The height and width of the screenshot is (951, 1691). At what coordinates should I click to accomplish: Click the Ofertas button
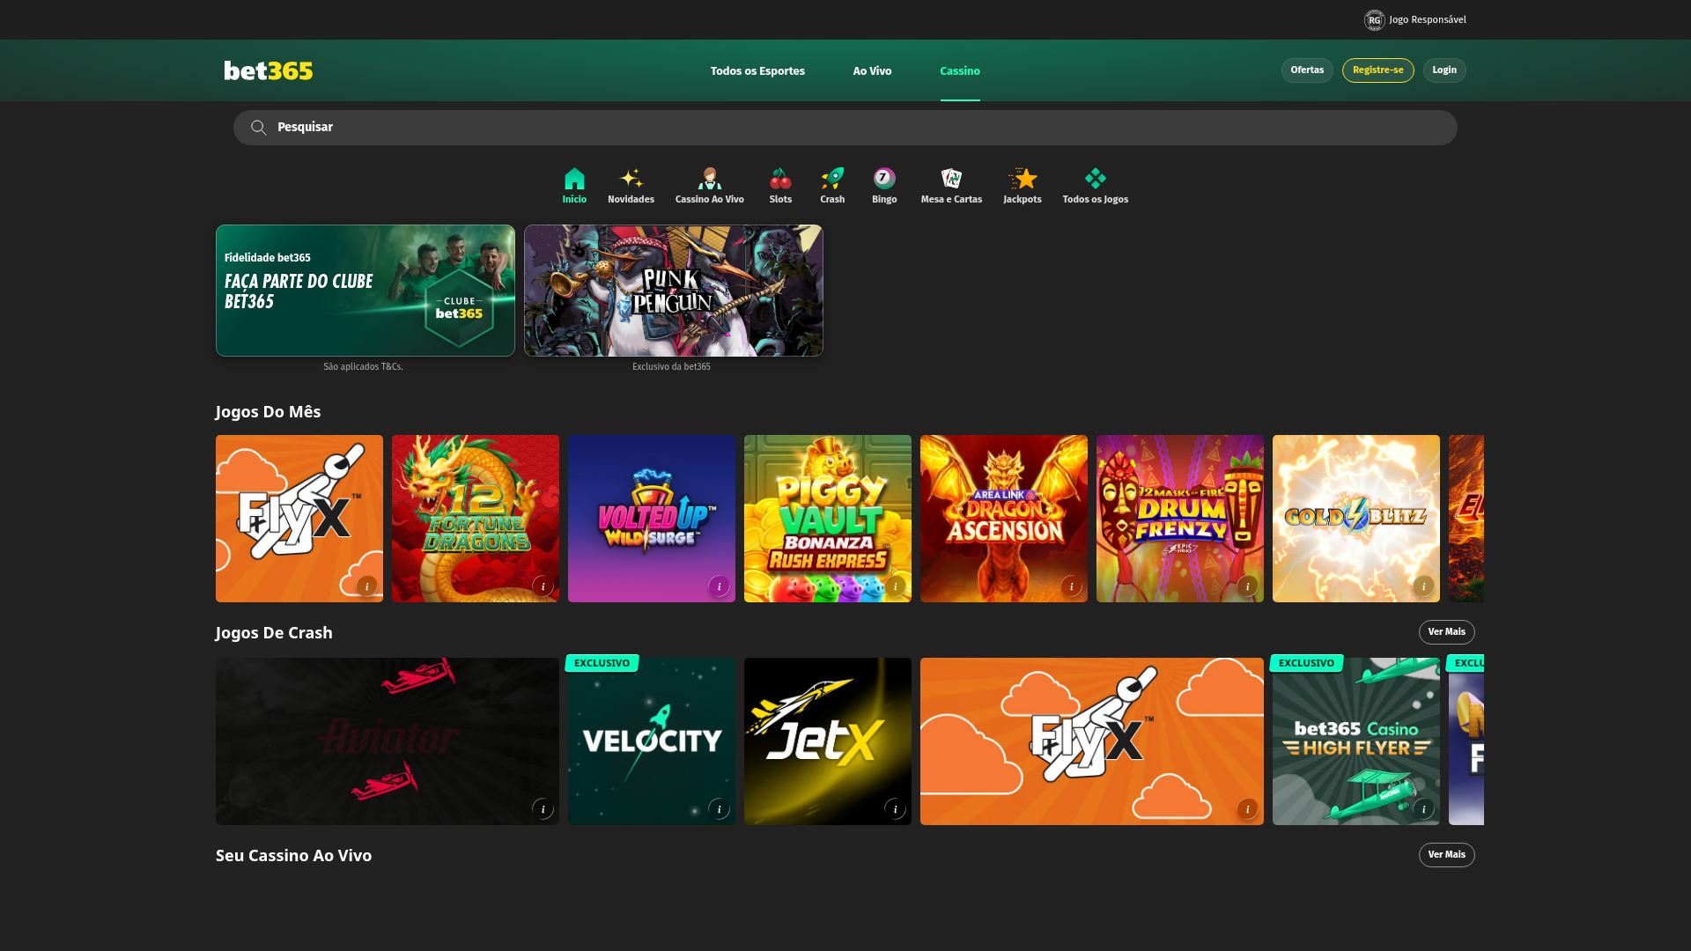(x=1307, y=70)
